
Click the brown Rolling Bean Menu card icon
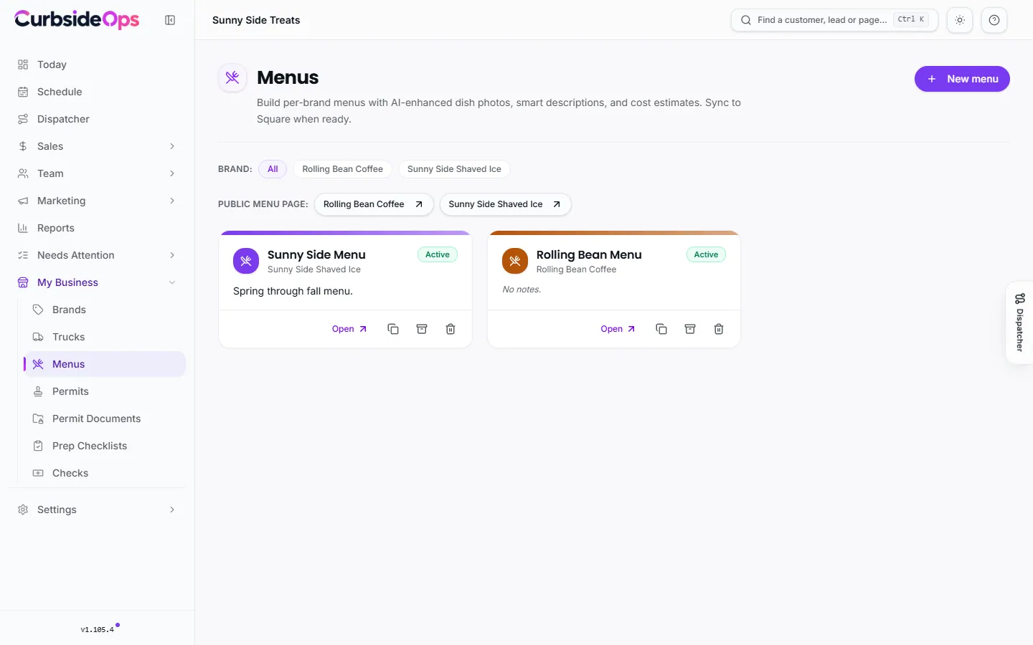(515, 261)
